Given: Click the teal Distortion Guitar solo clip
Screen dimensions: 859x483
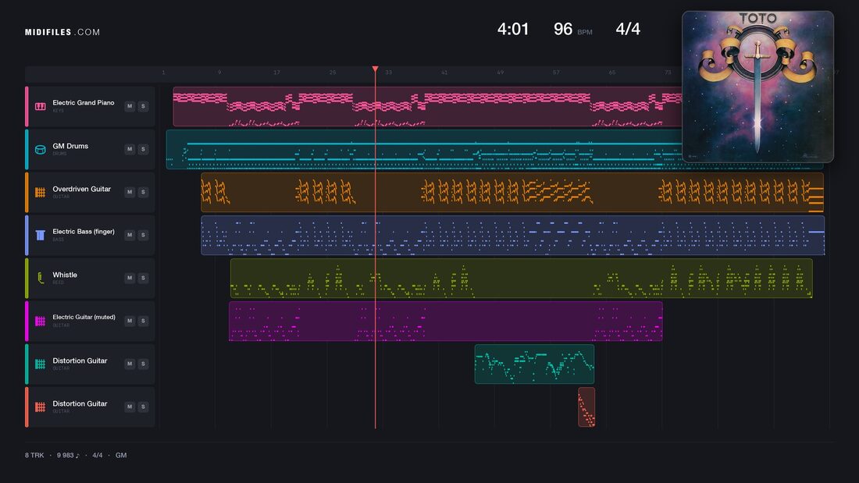Looking at the screenshot, I should coord(535,364).
